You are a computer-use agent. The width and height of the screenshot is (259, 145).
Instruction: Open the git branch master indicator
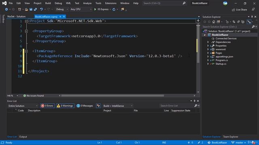pos(238,143)
